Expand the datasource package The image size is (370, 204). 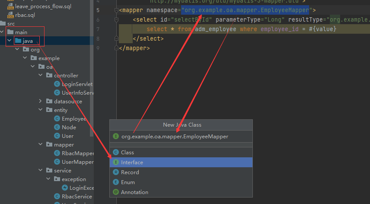[x=41, y=102]
